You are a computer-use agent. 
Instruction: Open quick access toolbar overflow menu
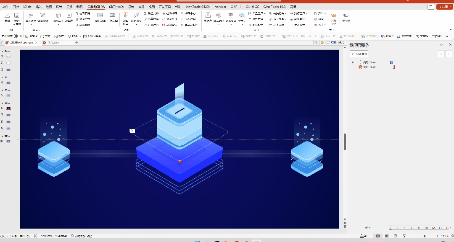pos(447,36)
